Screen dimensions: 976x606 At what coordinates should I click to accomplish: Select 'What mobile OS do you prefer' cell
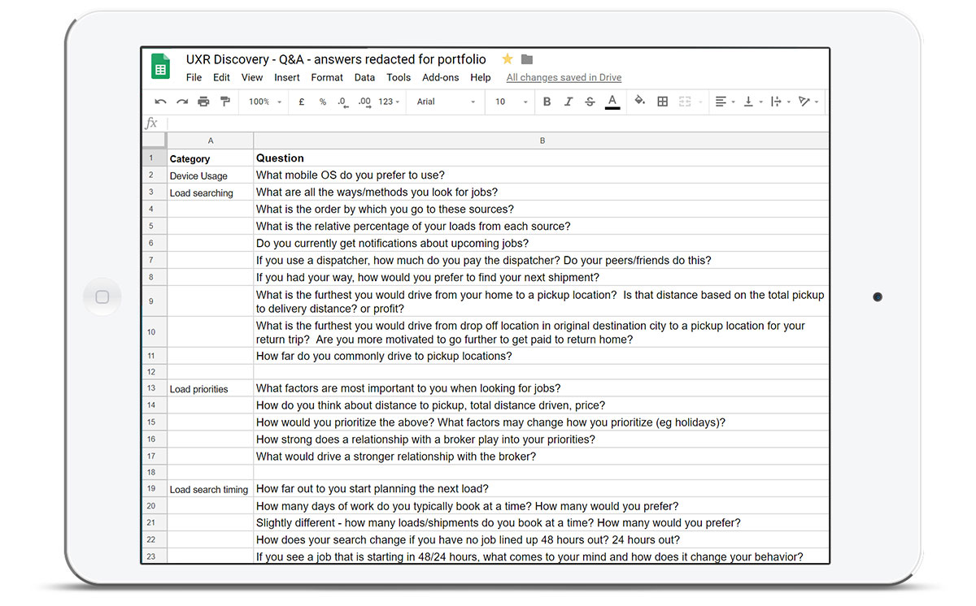tap(542, 175)
